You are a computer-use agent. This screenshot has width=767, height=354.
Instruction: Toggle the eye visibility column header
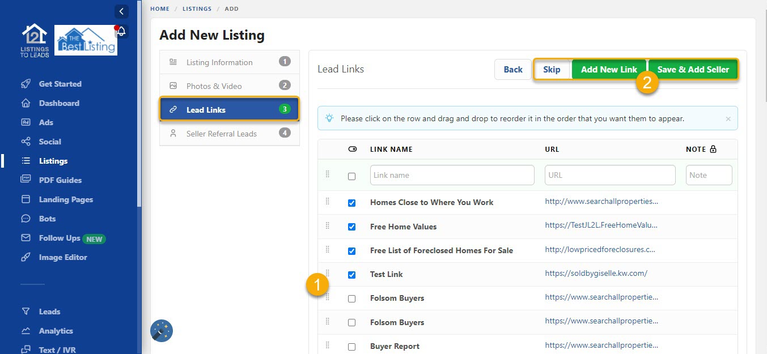click(x=352, y=148)
